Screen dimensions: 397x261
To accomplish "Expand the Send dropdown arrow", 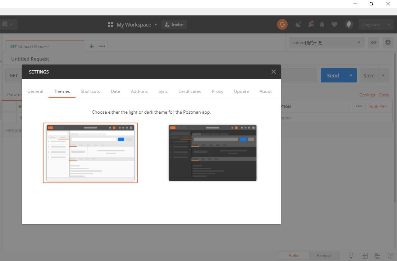I will tap(351, 76).
